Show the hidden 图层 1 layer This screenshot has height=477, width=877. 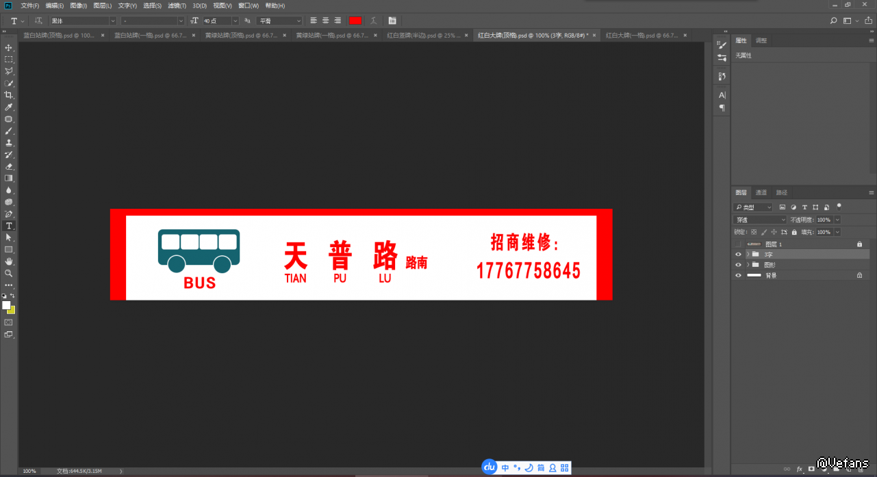pyautogui.click(x=738, y=244)
